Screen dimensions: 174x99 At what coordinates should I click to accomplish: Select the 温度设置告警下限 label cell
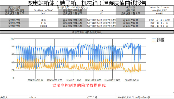(x=72, y=13)
